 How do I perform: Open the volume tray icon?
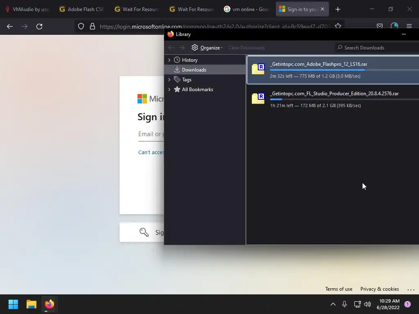(367, 304)
